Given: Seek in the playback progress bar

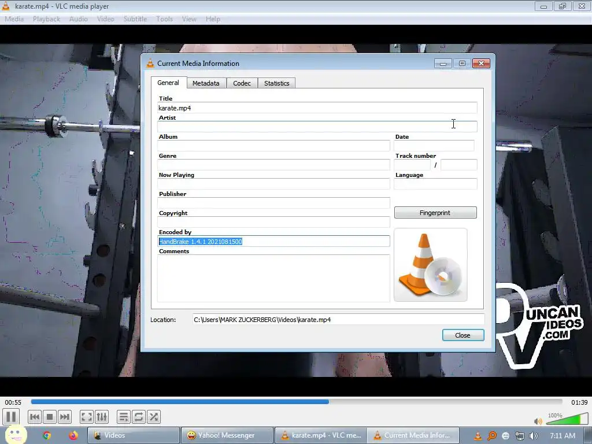Looking at the screenshot, I should 297,402.
